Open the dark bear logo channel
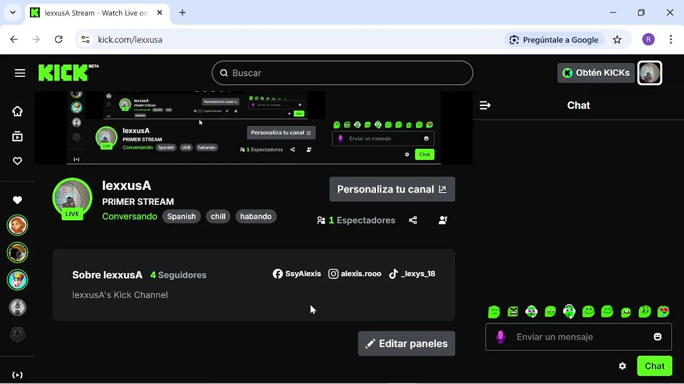Image resolution: width=684 pixels, height=384 pixels. pos(18,334)
